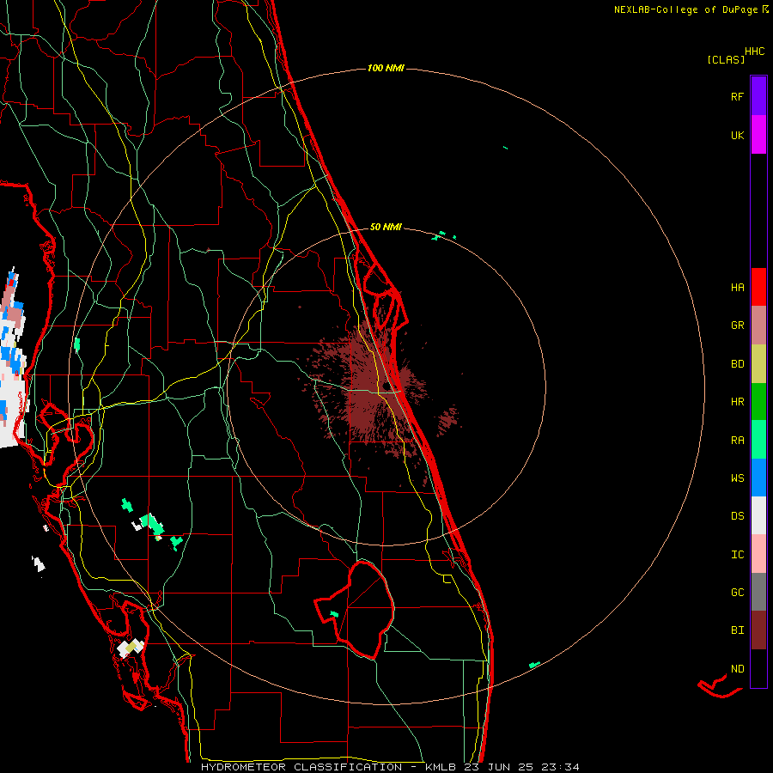Click the white-yellow echo near southwest coast
The height and width of the screenshot is (773, 773).
click(131, 647)
